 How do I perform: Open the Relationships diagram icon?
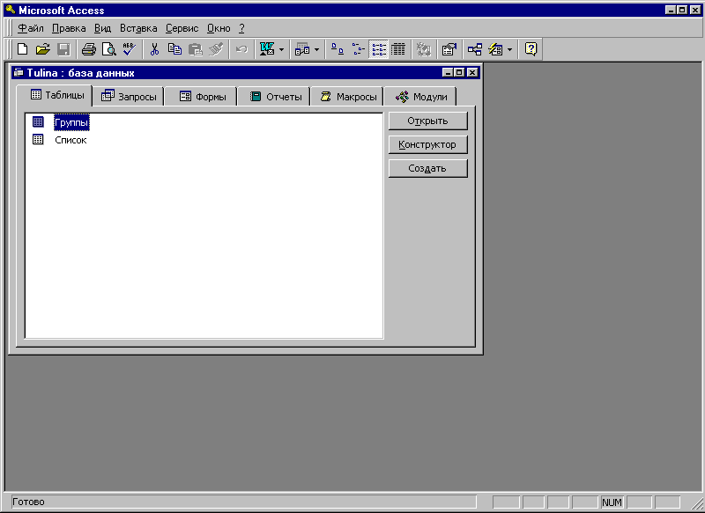click(474, 49)
